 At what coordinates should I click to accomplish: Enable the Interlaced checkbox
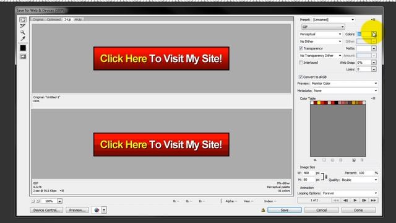pos(301,63)
